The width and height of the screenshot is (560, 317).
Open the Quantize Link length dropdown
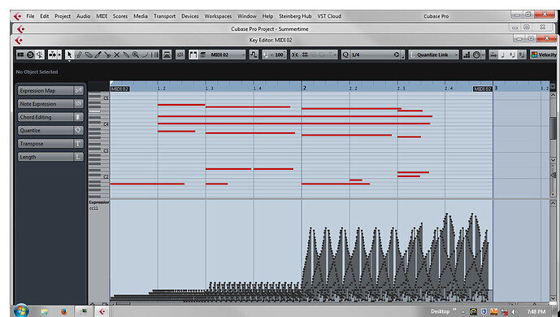[x=434, y=54]
